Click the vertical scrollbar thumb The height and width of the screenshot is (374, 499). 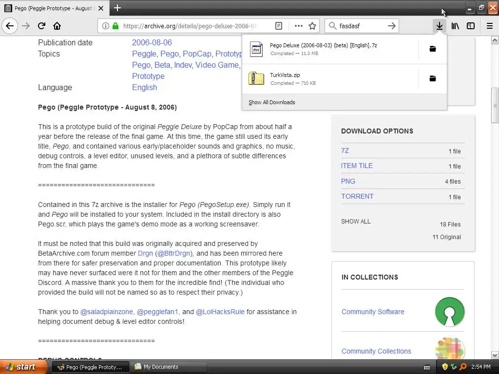click(x=495, y=105)
